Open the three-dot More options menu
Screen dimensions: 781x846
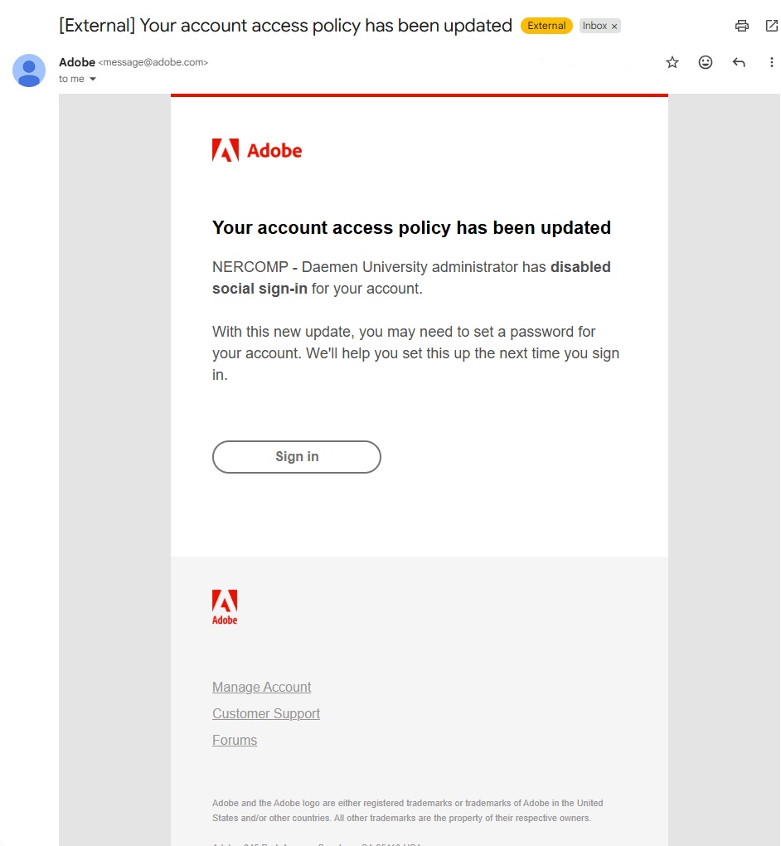[x=772, y=62]
